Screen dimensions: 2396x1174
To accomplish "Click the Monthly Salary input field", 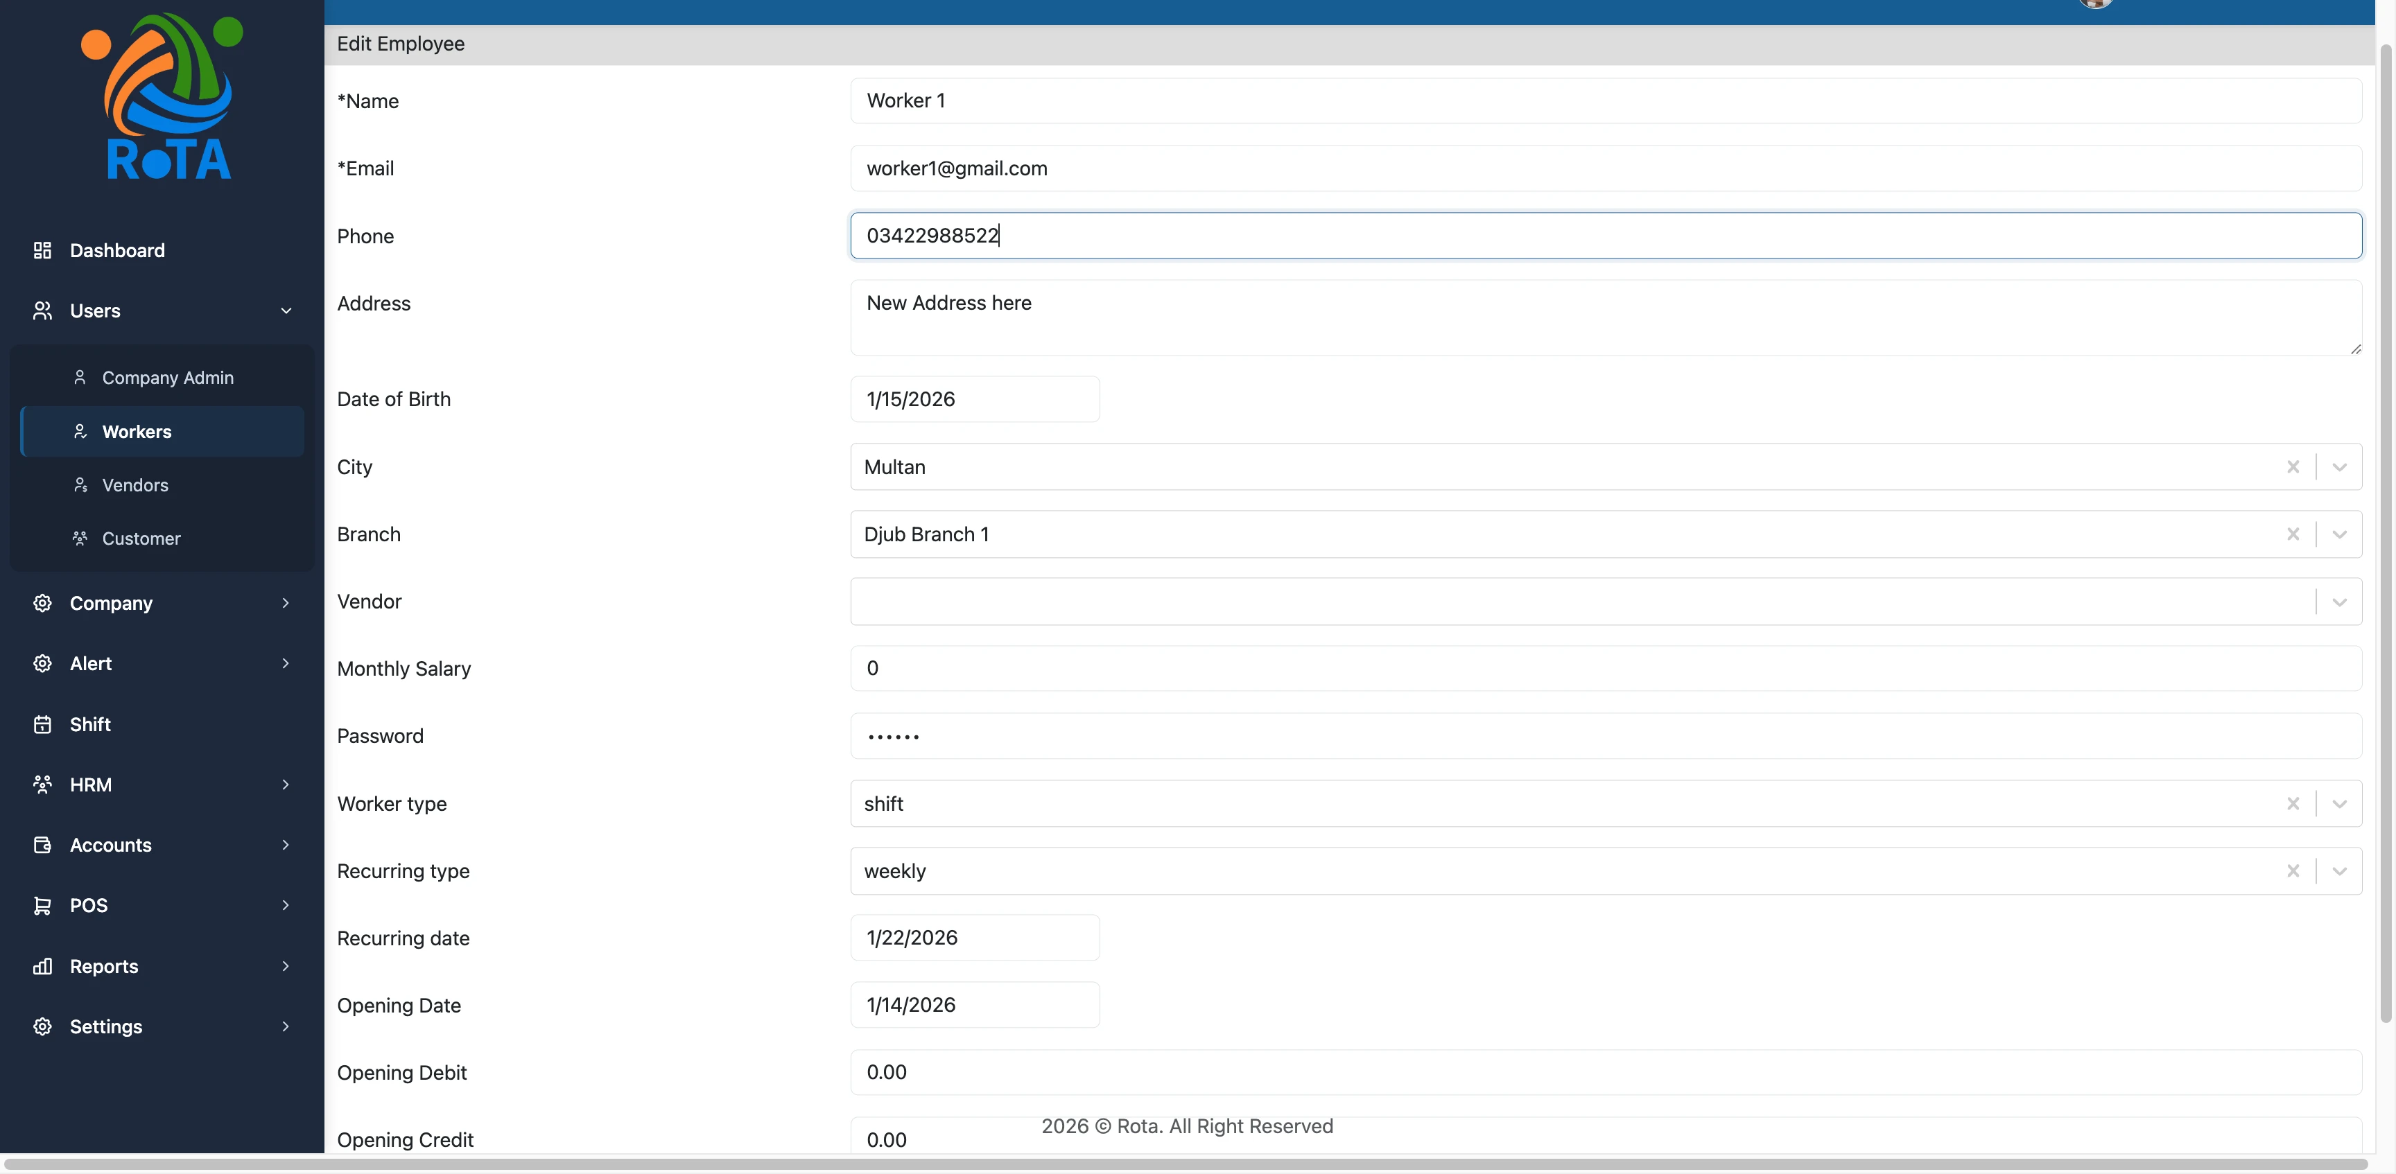I will coord(1604,668).
